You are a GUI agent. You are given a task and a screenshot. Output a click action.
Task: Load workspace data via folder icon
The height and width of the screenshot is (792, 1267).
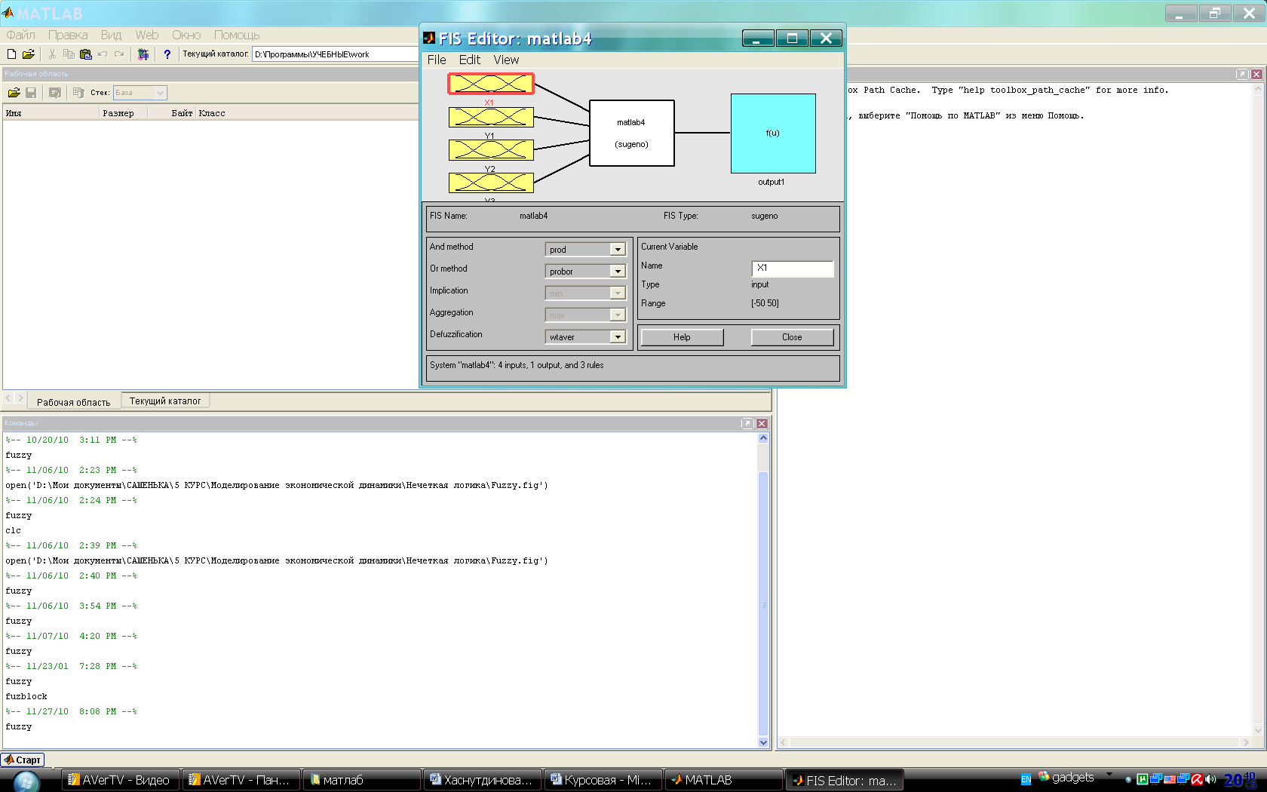14,93
